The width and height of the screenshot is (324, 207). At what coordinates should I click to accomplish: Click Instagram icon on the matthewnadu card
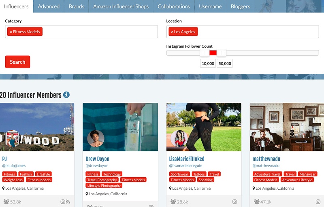click(318, 201)
